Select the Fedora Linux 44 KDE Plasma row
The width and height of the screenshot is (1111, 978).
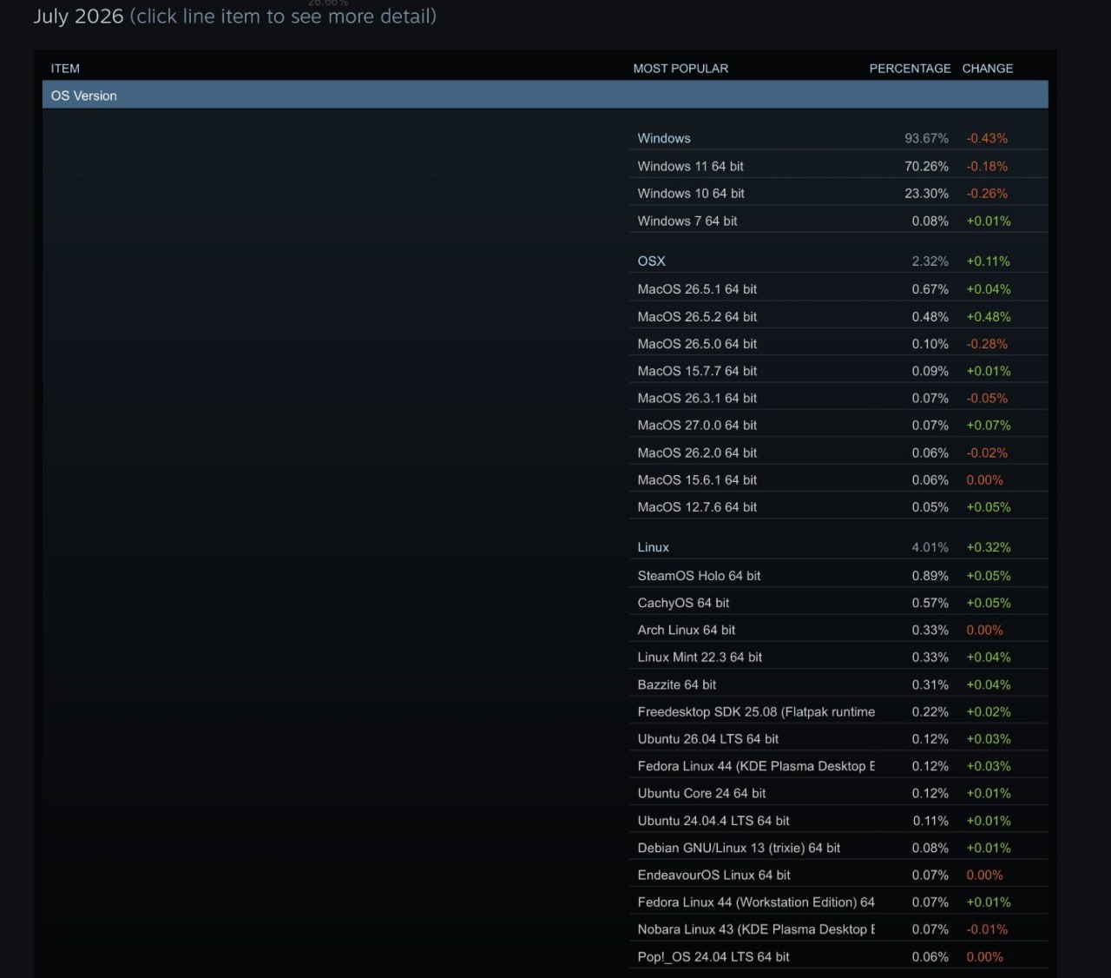tap(838, 765)
